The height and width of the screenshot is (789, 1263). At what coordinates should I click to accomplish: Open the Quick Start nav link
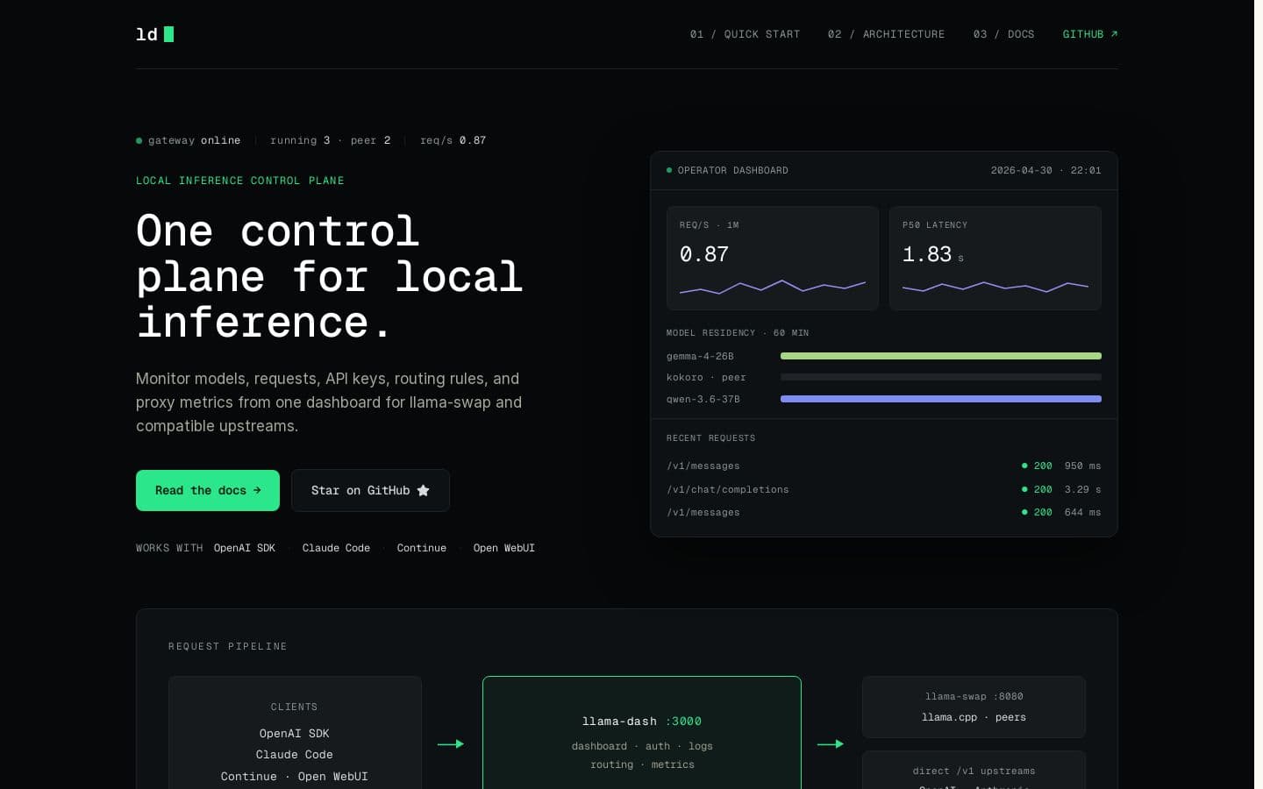(x=745, y=34)
